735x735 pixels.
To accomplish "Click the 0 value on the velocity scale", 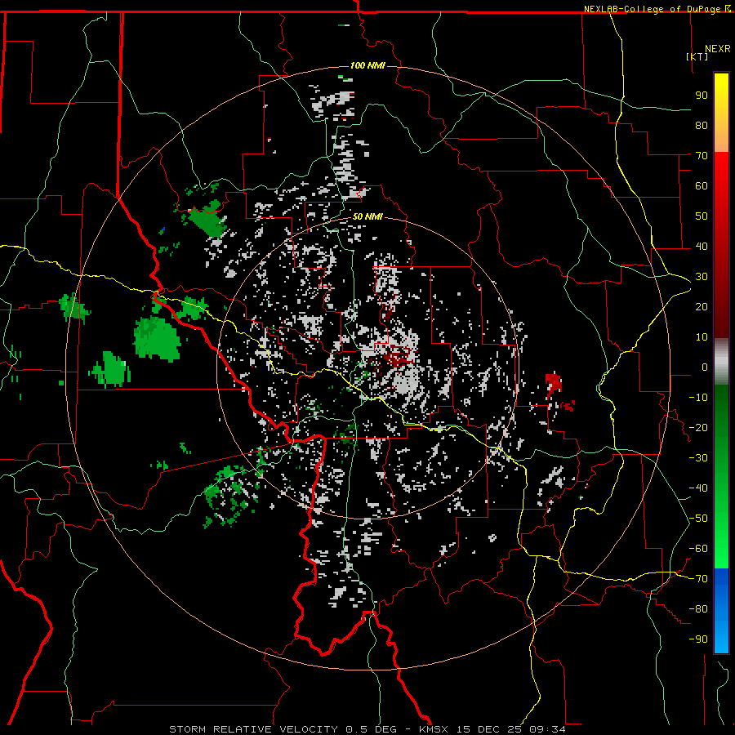I will tap(705, 367).
